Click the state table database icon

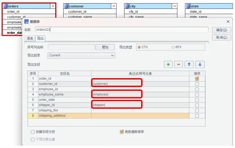pos(188,6)
